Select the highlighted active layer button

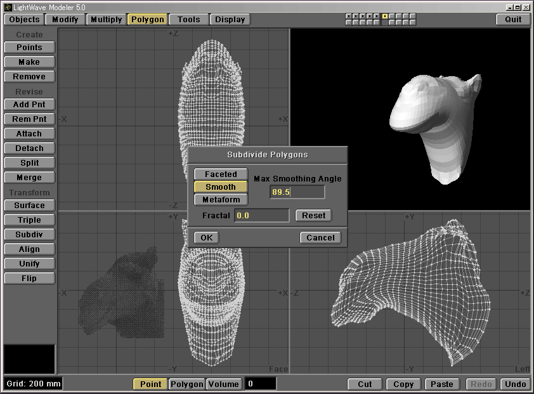tap(385, 16)
